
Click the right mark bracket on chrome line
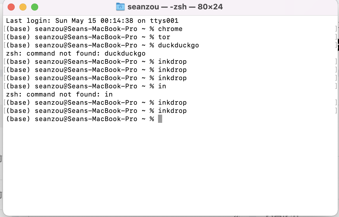(x=336, y=29)
